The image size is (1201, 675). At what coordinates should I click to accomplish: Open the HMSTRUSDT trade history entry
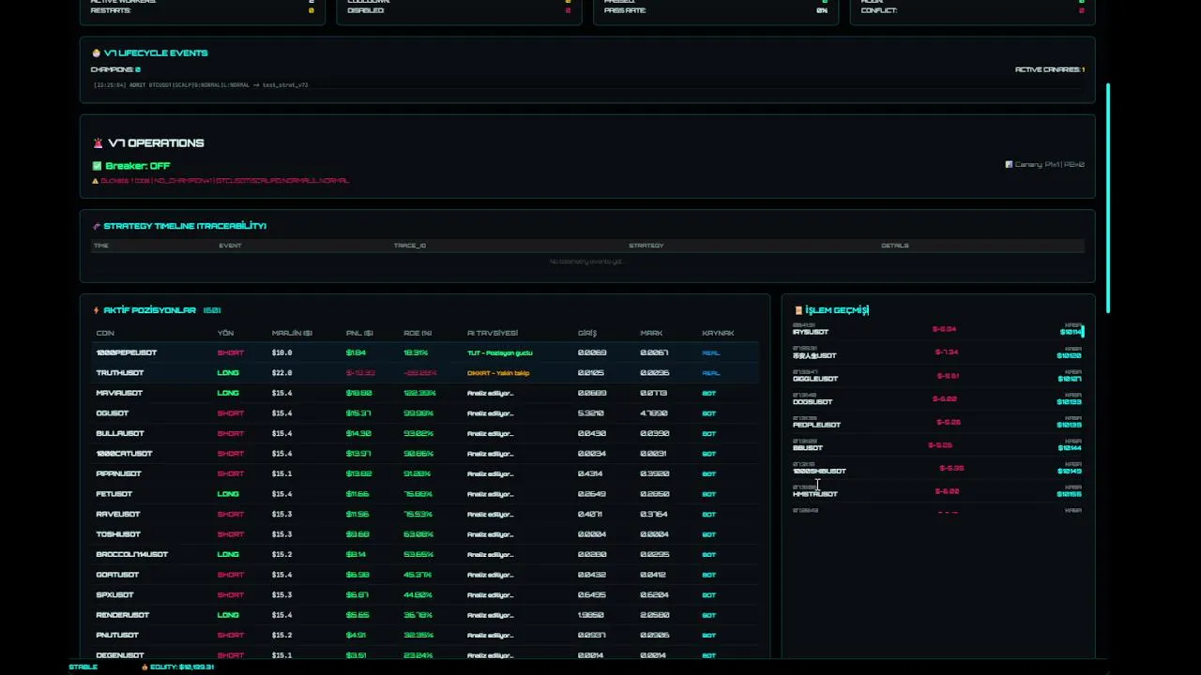(938, 490)
